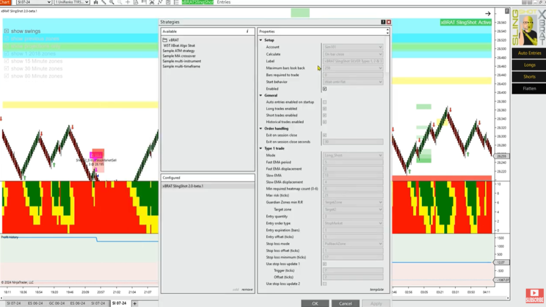546x307 pixels.
Task: Switch to the first SI 07-24 chart tab
Action: tap(14, 303)
